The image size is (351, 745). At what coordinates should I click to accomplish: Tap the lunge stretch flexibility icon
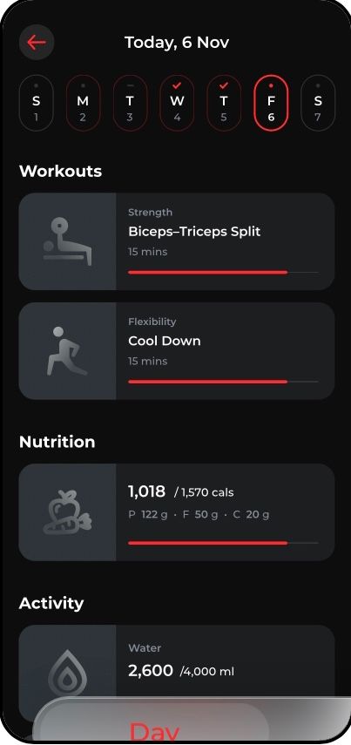pos(67,351)
